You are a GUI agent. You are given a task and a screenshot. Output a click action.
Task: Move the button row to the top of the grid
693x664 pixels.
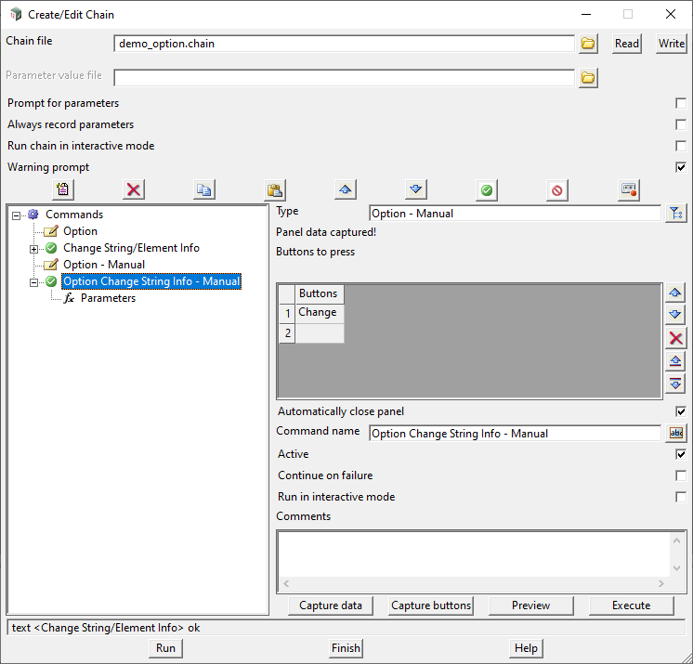tap(675, 361)
